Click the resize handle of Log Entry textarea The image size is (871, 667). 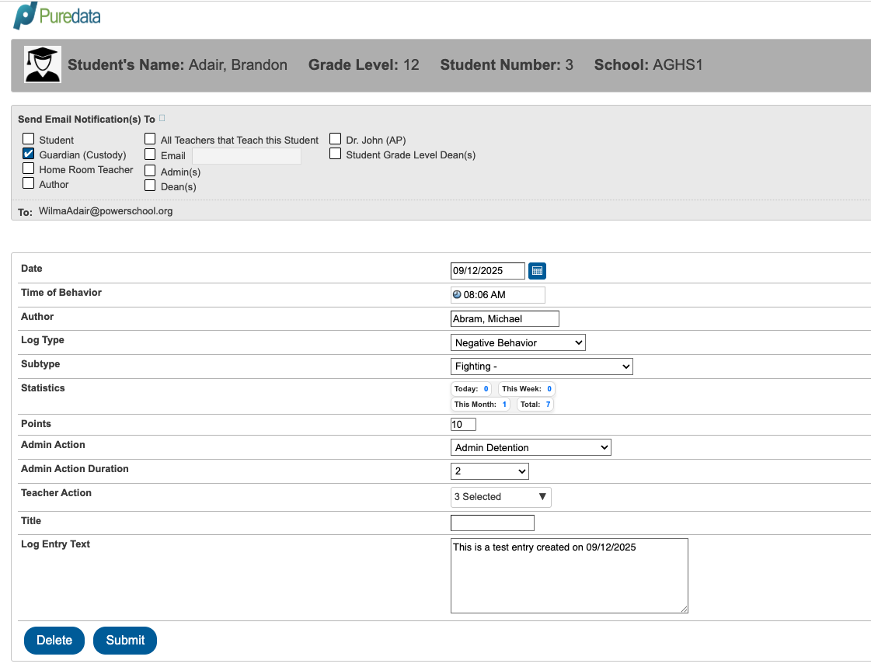tap(685, 610)
